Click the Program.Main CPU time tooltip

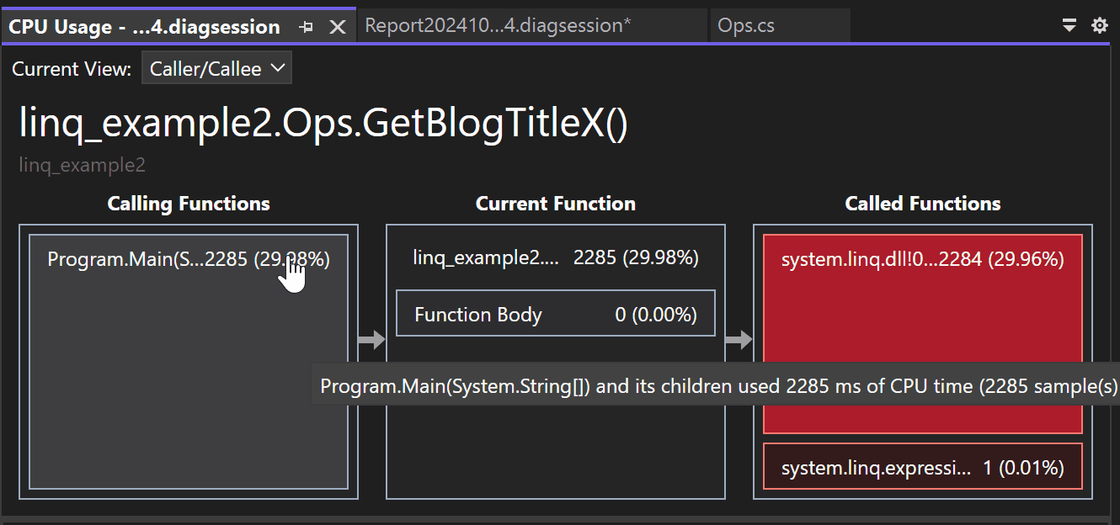716,385
